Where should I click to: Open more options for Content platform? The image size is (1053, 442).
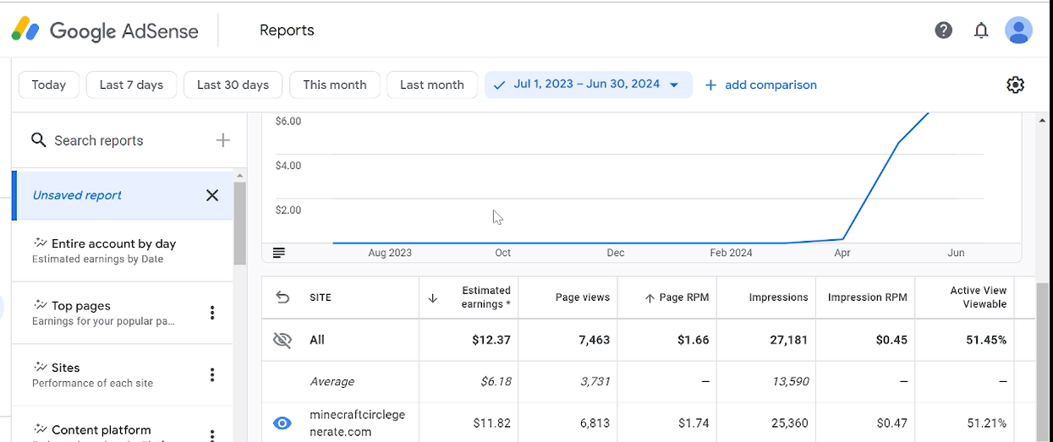point(212,434)
